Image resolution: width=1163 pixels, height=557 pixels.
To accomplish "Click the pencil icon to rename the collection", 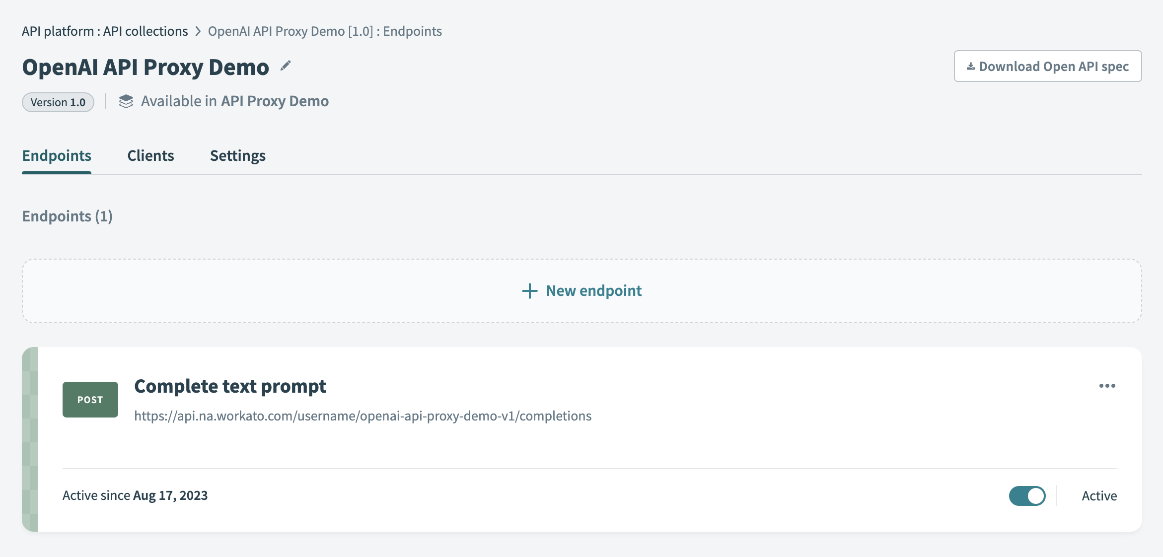I will point(285,66).
